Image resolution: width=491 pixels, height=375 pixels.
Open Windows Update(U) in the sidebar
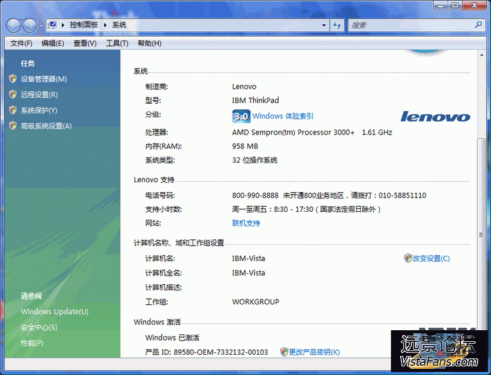click(x=54, y=312)
